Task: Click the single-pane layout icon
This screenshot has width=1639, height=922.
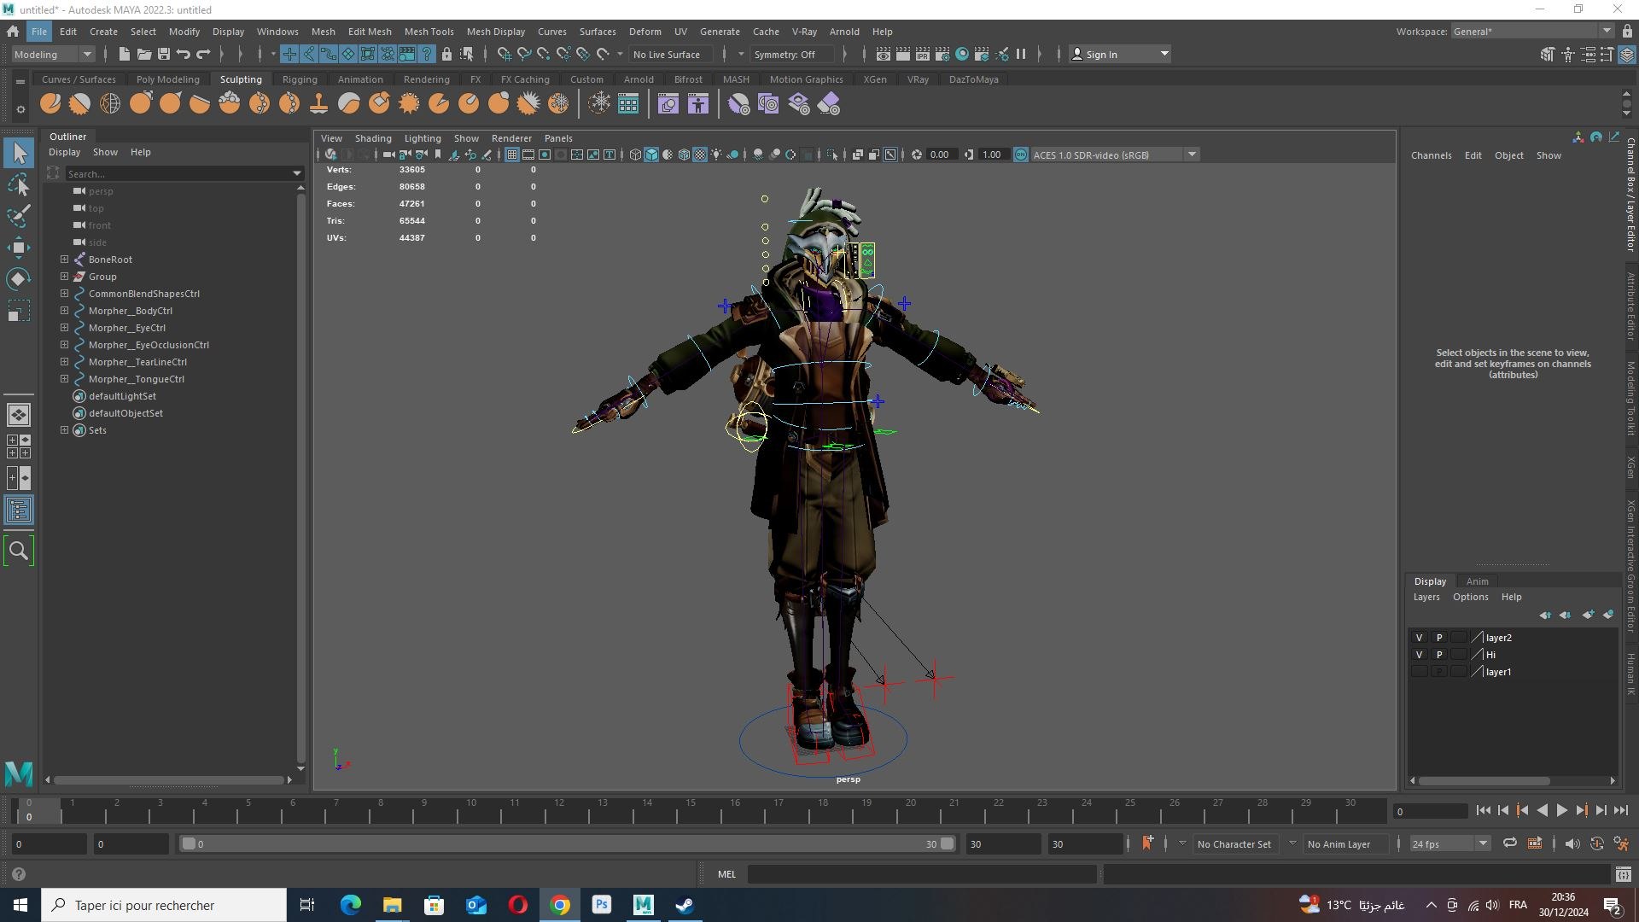Action: tap(19, 415)
